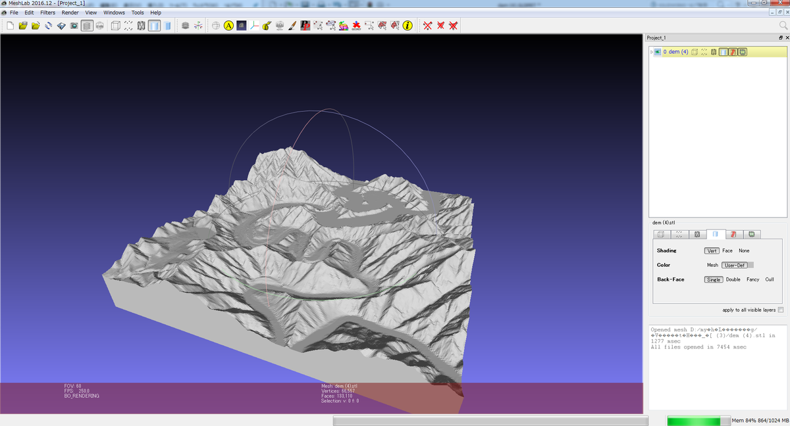Image resolution: width=790 pixels, height=426 pixels.
Task: Click the camera Snapshot icon
Action: (x=74, y=26)
